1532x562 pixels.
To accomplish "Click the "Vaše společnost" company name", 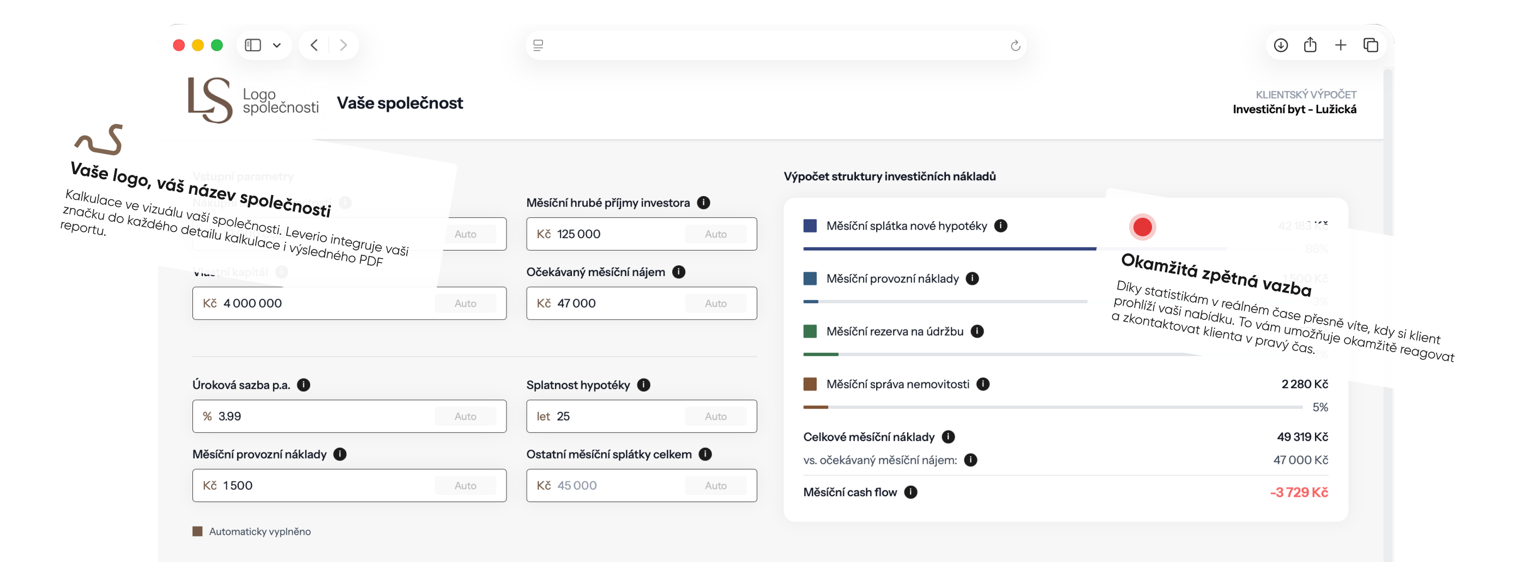I will click(x=400, y=103).
